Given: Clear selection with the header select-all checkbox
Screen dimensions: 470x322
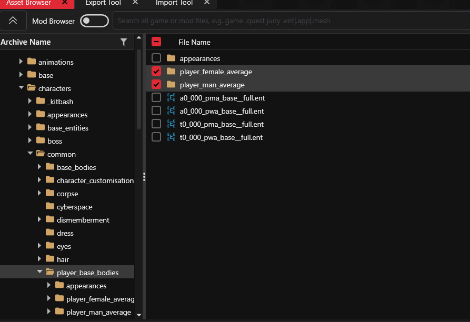Looking at the screenshot, I should (156, 42).
